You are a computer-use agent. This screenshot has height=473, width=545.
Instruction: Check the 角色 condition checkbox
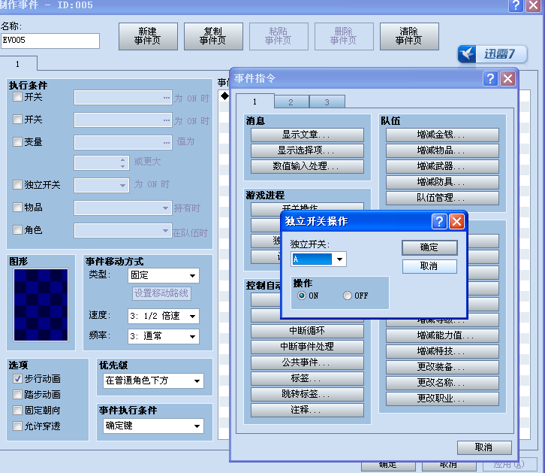(17, 229)
